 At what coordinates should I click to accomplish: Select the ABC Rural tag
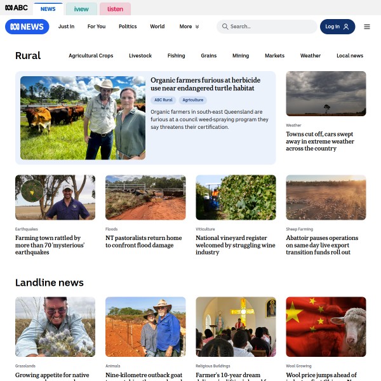coord(163,100)
